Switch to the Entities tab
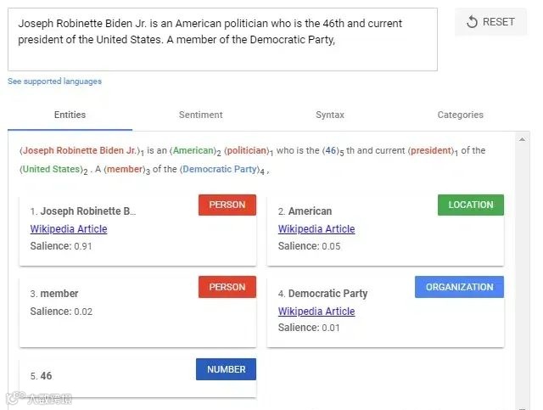This screenshot has width=543, height=410. pyautogui.click(x=70, y=115)
